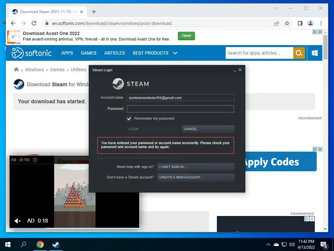Unmute the video ad speaker icon
334x251 pixels.
[x=18, y=221]
